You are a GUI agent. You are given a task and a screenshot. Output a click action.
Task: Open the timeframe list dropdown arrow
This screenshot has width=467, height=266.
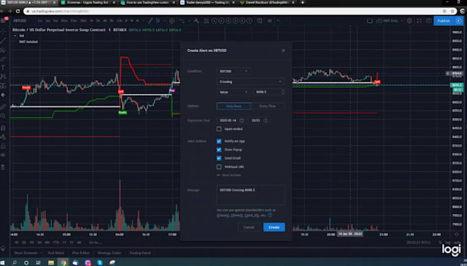click(x=144, y=21)
